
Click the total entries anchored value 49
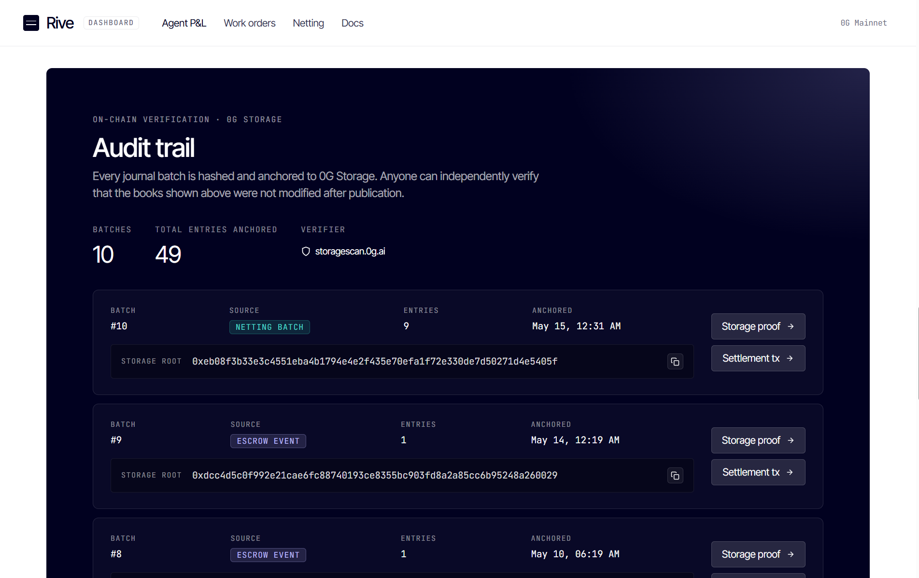(x=168, y=254)
